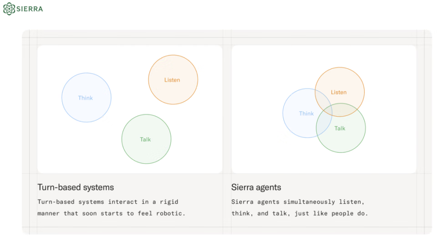Click the turn-based description paragraph about feeling robotic

coord(111,208)
